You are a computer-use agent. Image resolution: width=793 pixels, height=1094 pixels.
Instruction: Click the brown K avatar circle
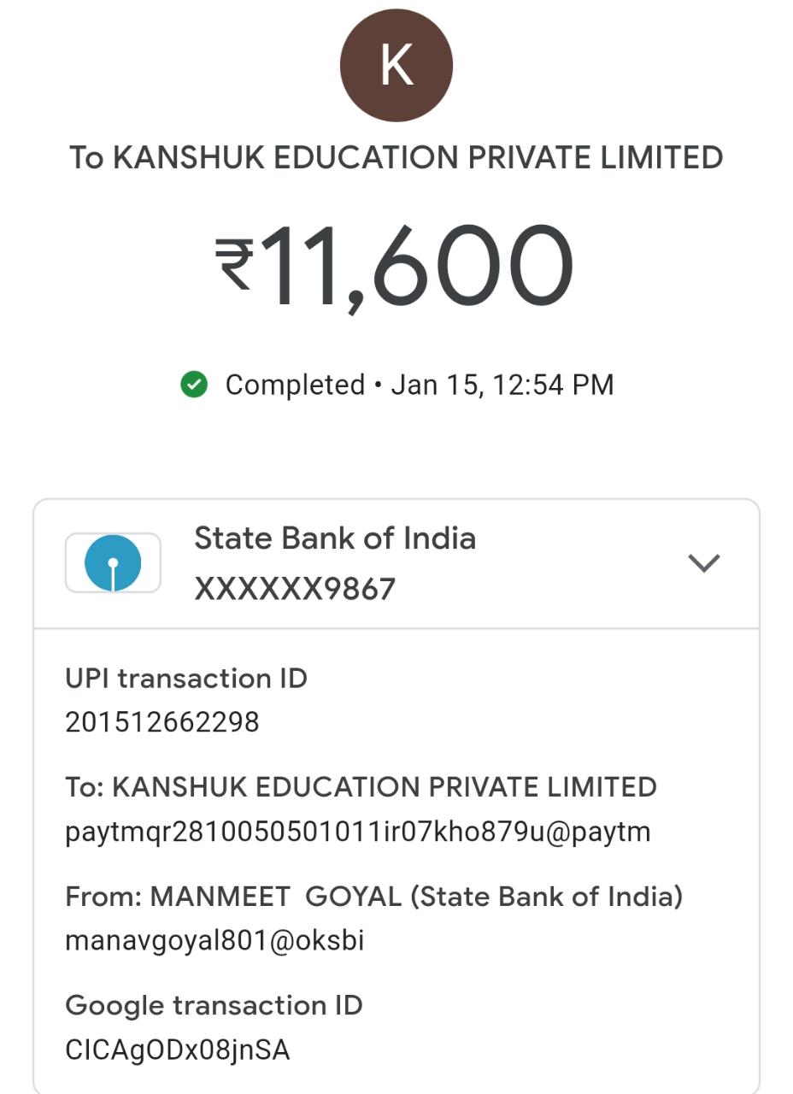[x=396, y=66]
